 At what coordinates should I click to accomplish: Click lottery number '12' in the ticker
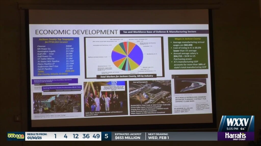(x=76, y=136)
